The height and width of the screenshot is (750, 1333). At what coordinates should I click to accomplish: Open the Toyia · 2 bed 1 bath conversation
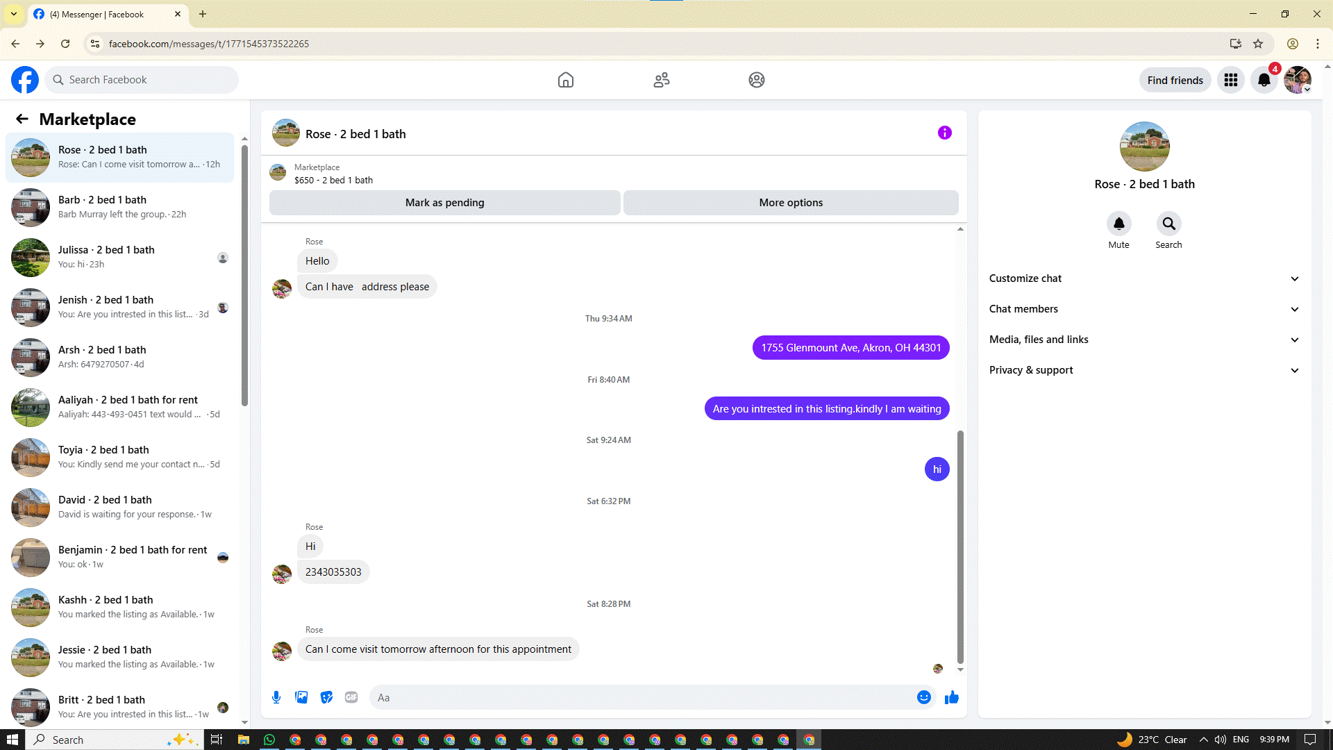click(119, 458)
